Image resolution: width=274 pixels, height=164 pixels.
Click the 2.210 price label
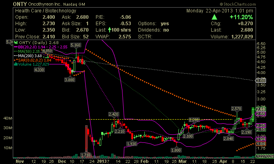(120, 131)
